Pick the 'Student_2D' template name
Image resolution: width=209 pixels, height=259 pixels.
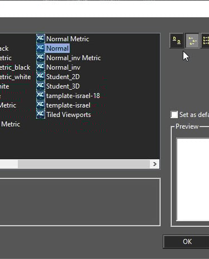(x=63, y=77)
